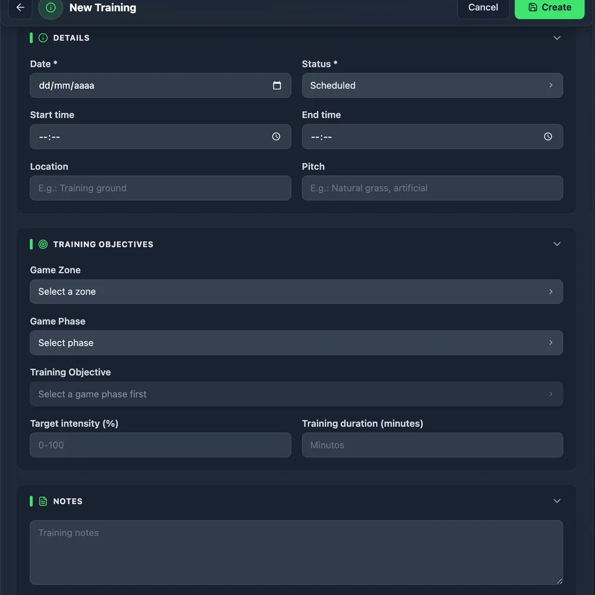Collapse the Details section chevron
595x595 pixels.
click(557, 38)
